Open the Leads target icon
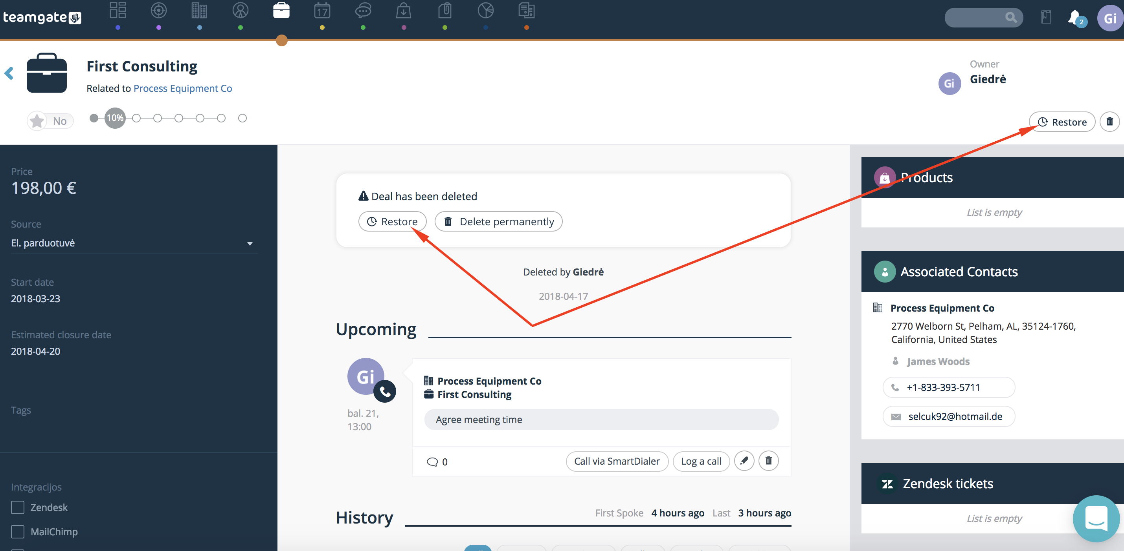Image resolution: width=1124 pixels, height=551 pixels. click(158, 11)
